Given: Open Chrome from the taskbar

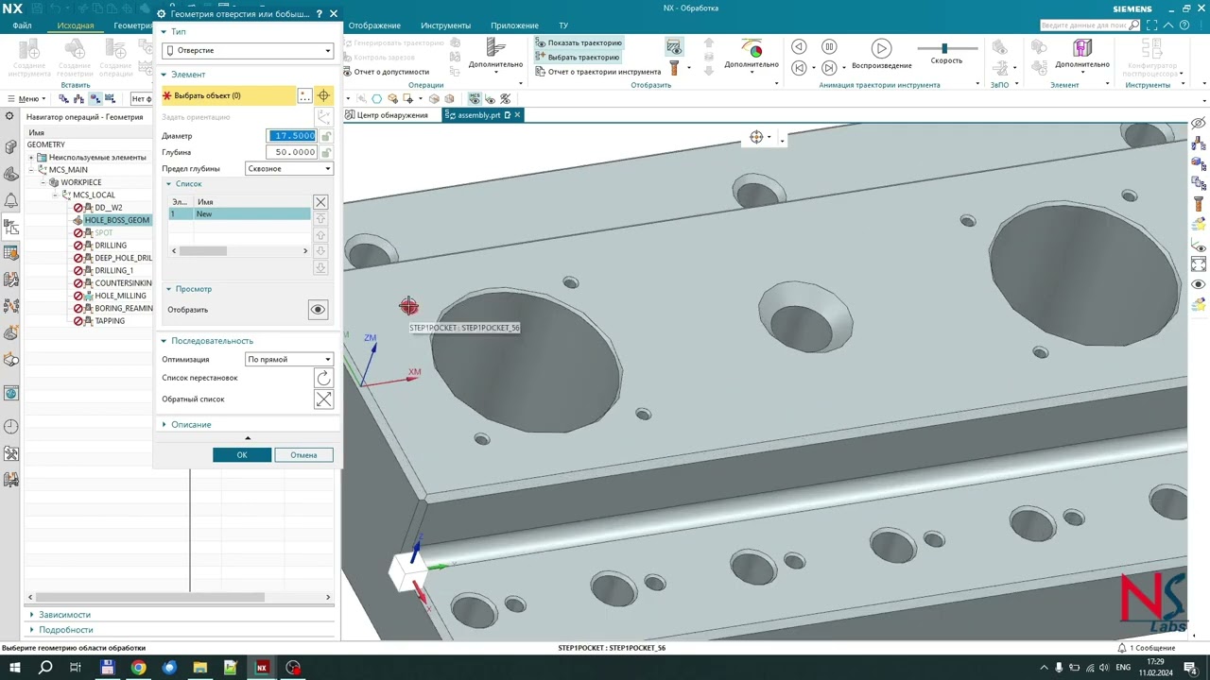Looking at the screenshot, I should 138,668.
